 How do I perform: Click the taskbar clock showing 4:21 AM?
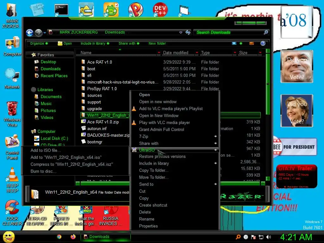click(x=296, y=237)
